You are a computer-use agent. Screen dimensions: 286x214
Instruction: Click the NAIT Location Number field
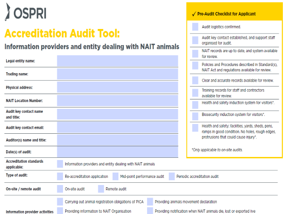118,100
